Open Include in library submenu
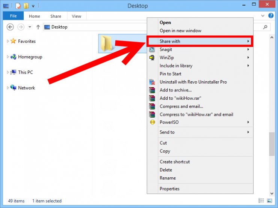Screen dimensions: 278x208 pyautogui.click(x=200, y=66)
